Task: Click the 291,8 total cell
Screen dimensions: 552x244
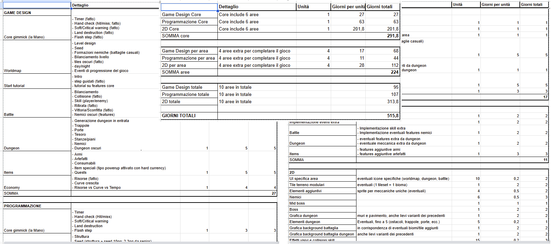Action: click(382, 36)
